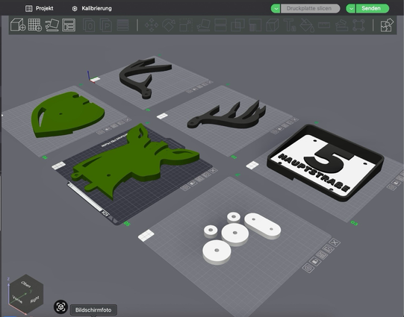This screenshot has height=317, width=404.
Task: Select the Rotate tool icon
Action: [169, 25]
